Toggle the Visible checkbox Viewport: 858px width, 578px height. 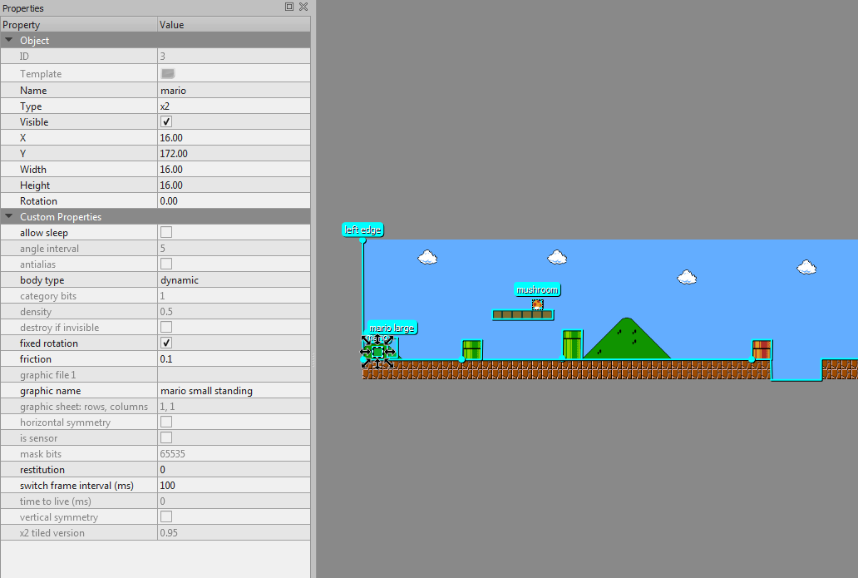[x=166, y=121]
